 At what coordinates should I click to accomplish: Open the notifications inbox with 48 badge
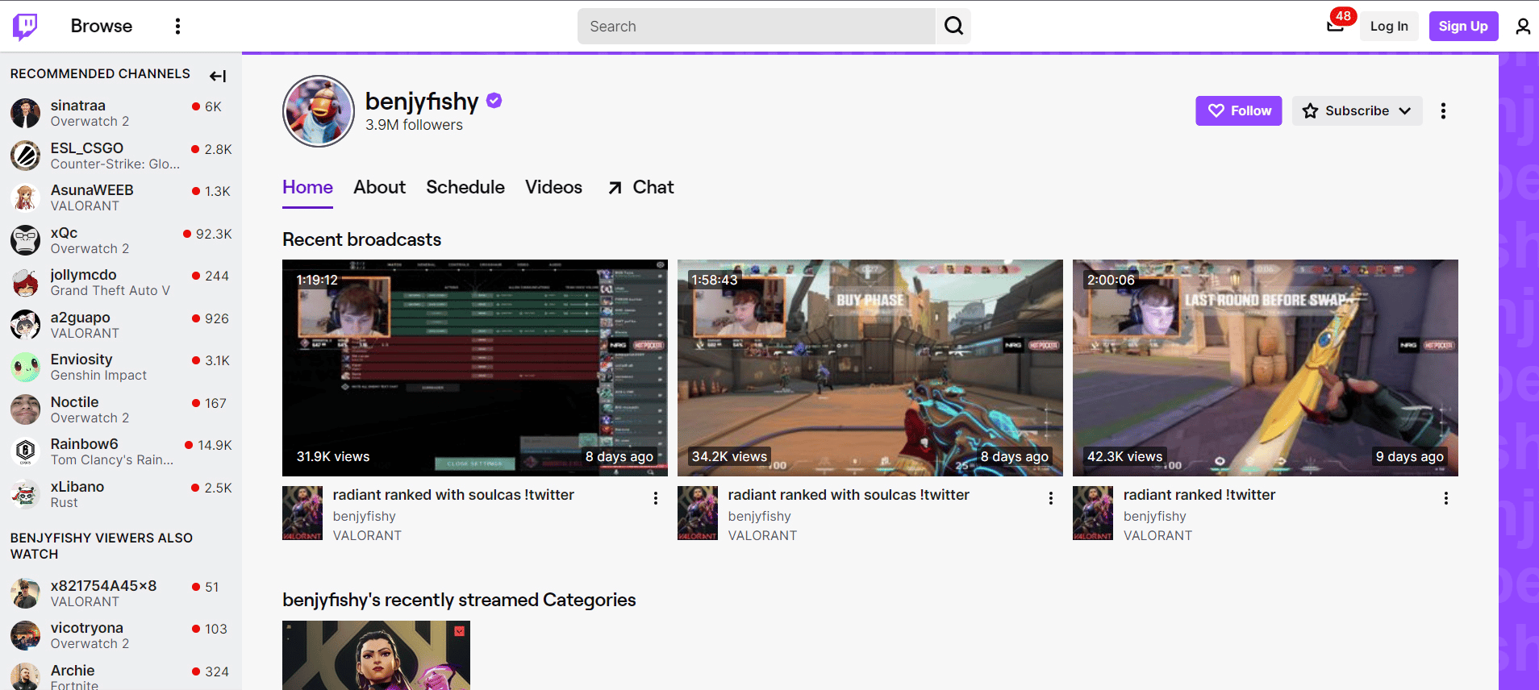[1335, 26]
